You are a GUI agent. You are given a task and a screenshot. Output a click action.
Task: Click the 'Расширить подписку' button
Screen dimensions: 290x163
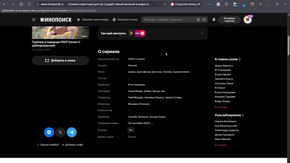click(x=229, y=19)
